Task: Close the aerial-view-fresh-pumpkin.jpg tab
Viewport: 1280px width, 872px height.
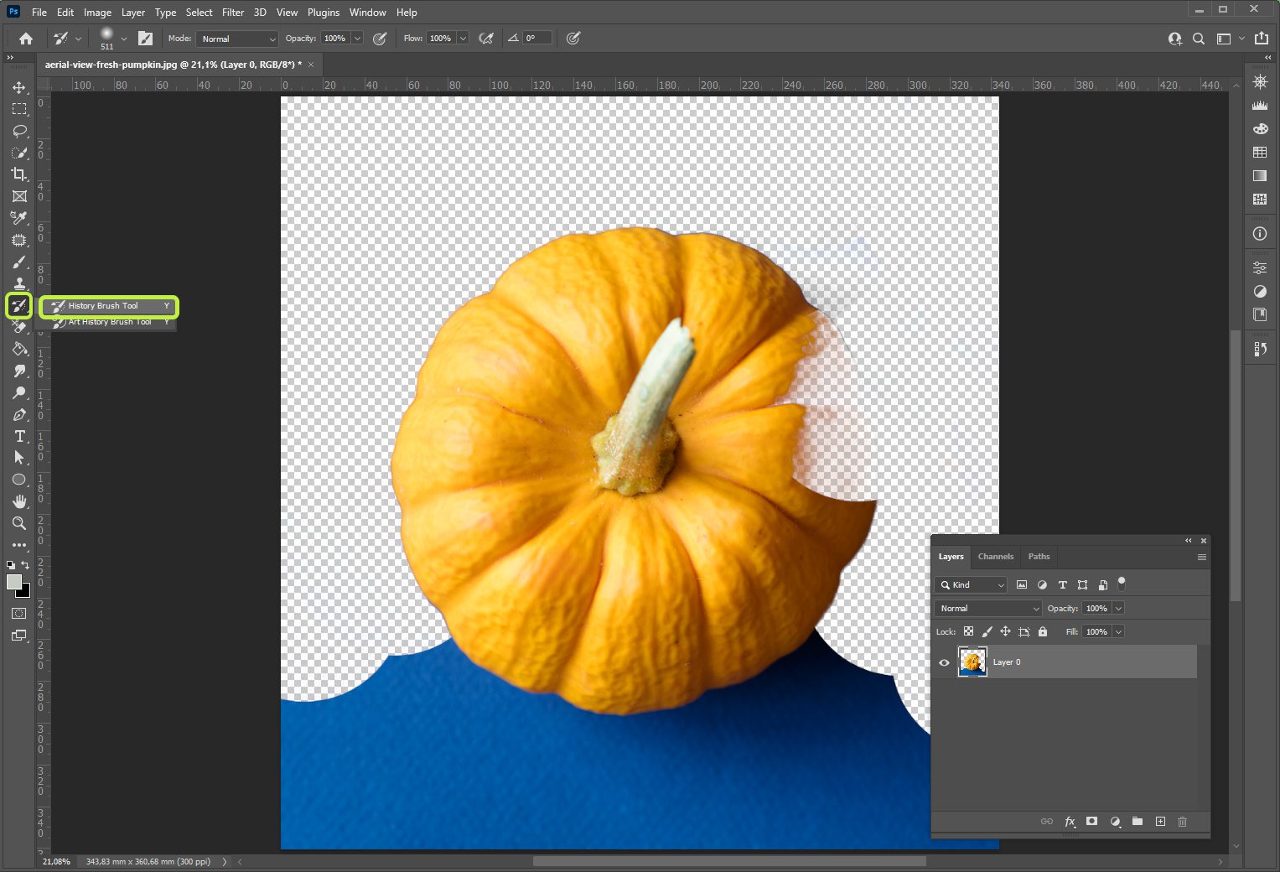Action: click(x=311, y=65)
